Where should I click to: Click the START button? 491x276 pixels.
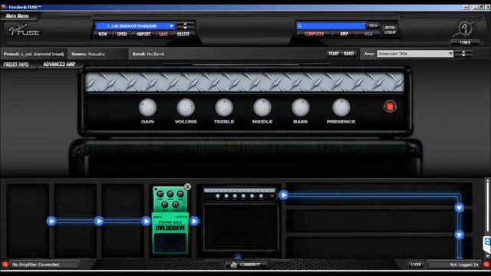[334, 54]
